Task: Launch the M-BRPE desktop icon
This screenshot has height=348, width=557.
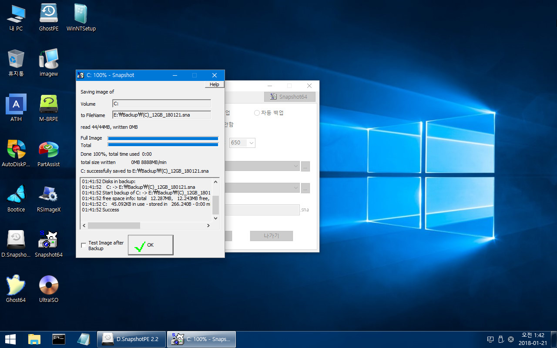Action: pos(49,108)
